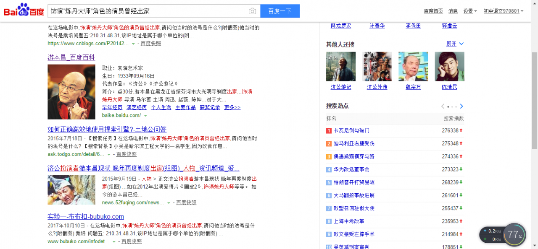Click the 魏宗万 thumbnail image
The image size is (538, 249).
point(413,66)
